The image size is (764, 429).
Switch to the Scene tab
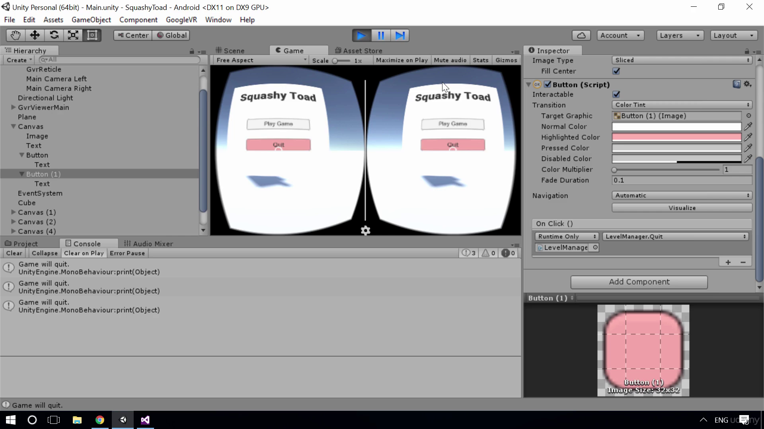click(230, 50)
